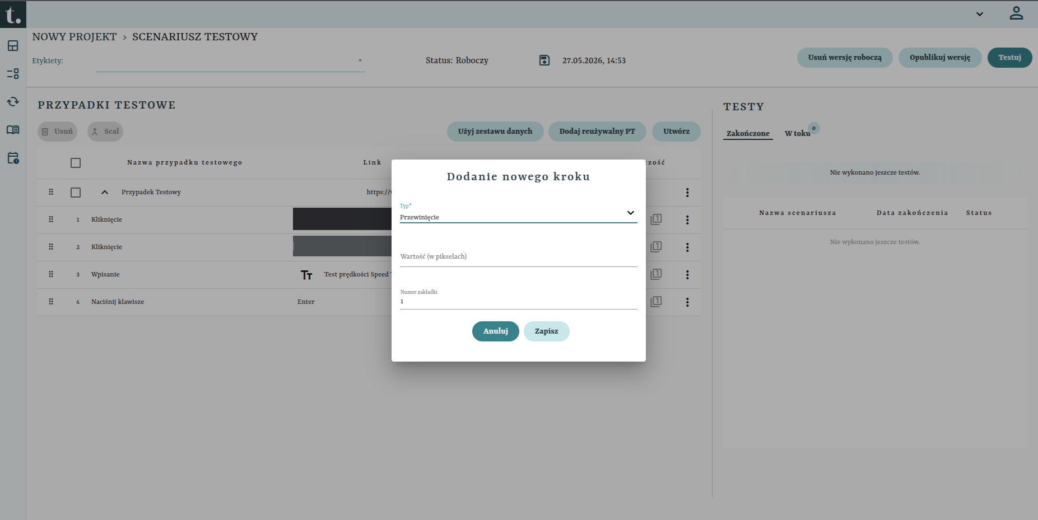
Task: Click 'Test prędkości Speed' value text
Action: click(357, 274)
